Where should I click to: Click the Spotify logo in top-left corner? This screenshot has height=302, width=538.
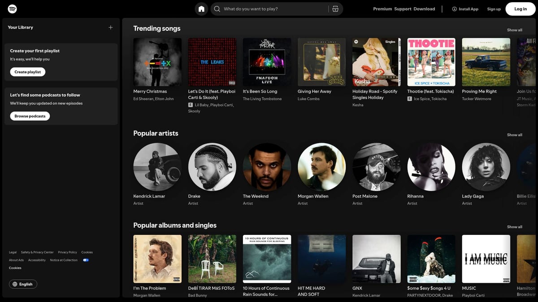12,8
